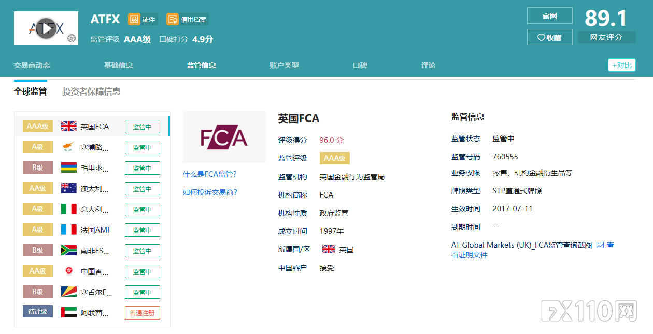Click the Mauritius flag icon in regulator list
Screen dimensions: 653x334
click(69, 168)
